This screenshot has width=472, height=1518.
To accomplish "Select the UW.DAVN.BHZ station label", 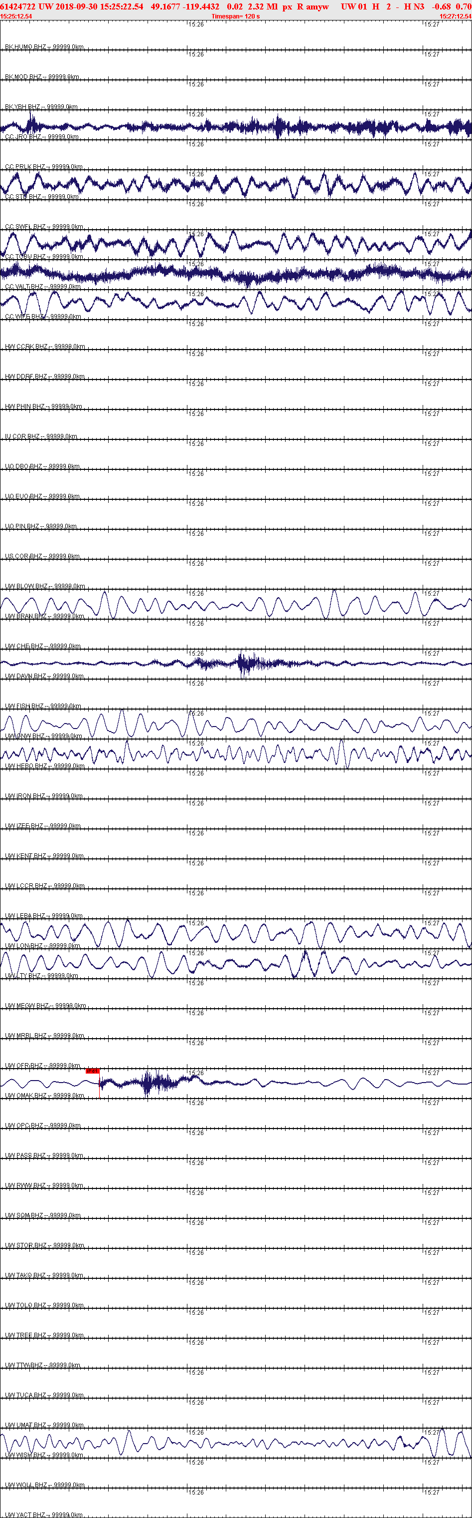I will tap(45, 676).
